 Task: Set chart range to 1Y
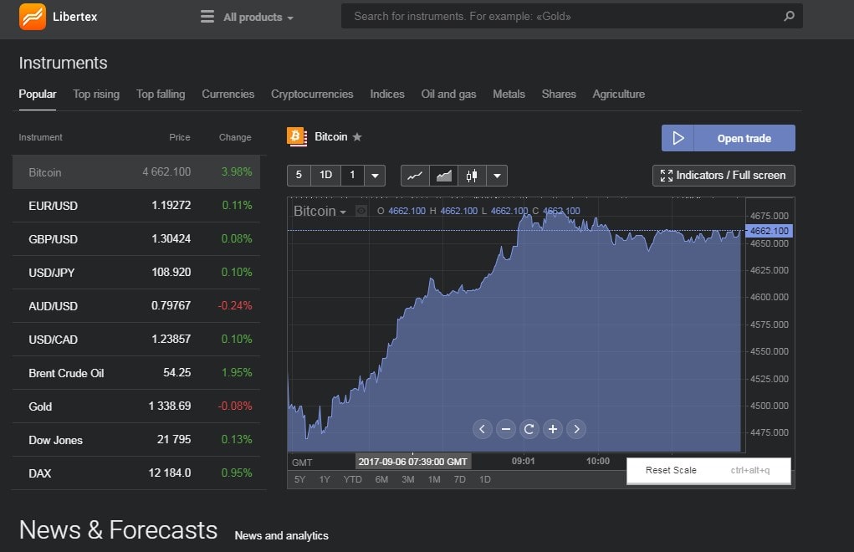click(x=325, y=479)
